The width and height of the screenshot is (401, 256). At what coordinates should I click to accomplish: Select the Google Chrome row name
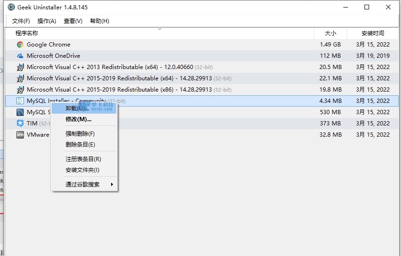click(x=48, y=45)
